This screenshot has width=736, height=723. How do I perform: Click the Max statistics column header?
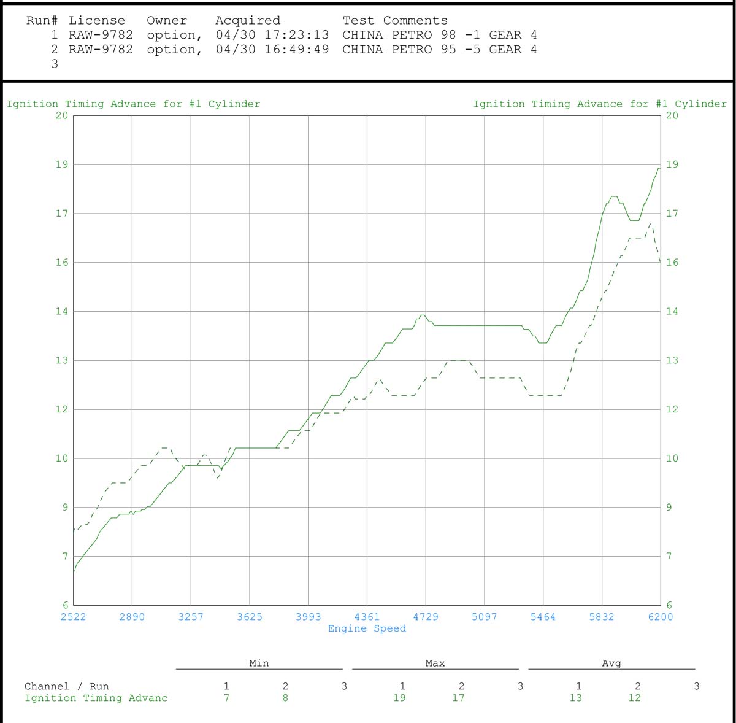click(x=435, y=663)
